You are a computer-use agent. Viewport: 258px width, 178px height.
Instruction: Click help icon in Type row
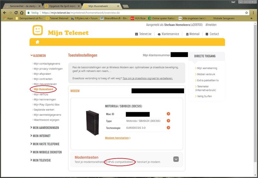click(x=168, y=121)
